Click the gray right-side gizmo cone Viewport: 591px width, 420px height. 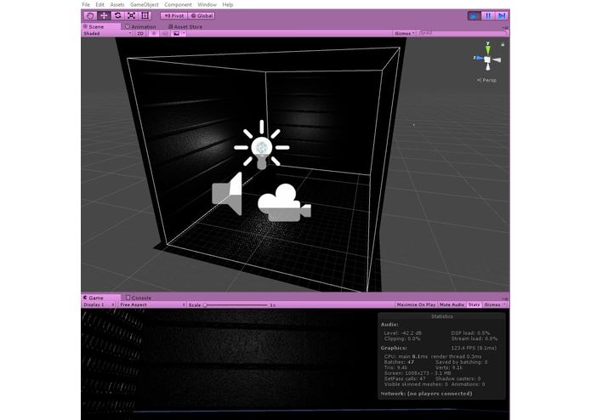tap(497, 60)
